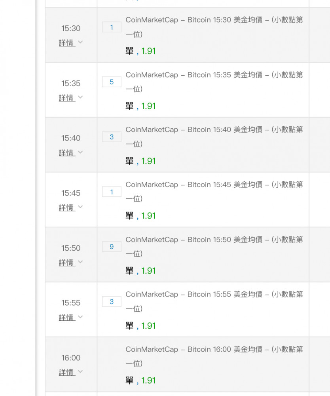
Task: Click result box showing 5 at 15:35
Action: pyautogui.click(x=112, y=82)
